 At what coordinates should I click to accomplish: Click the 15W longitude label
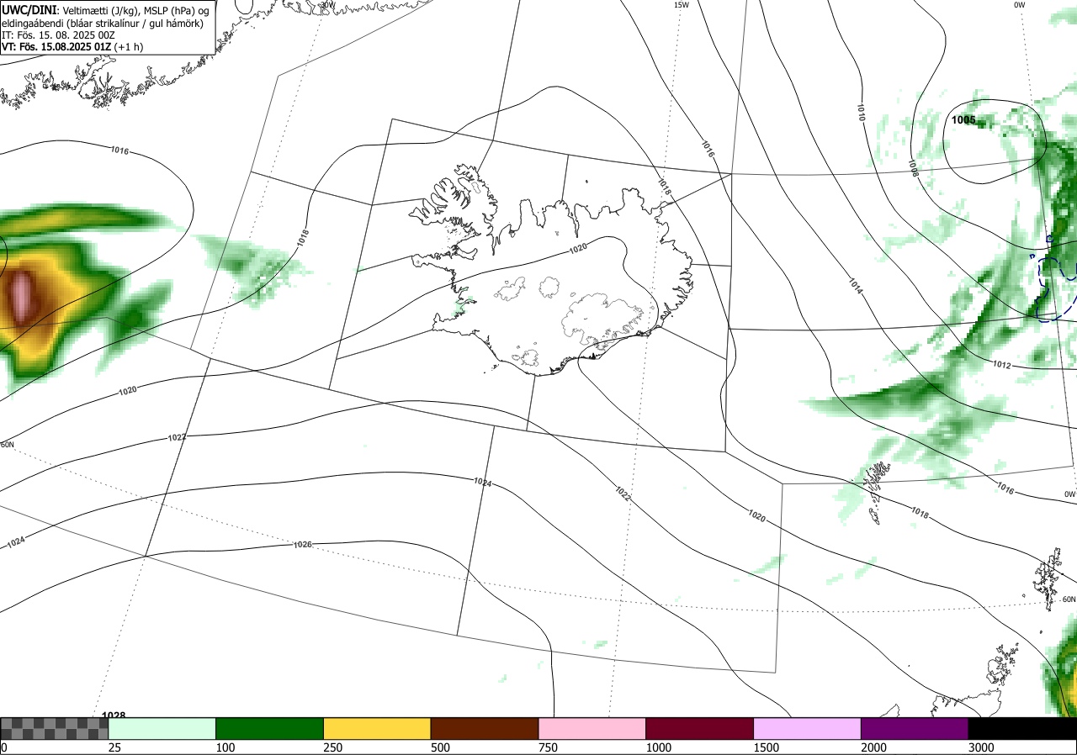(682, 5)
